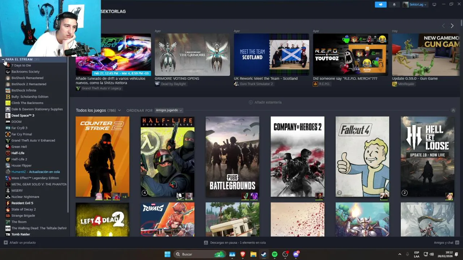Viewport: 463px width, 260px height.
Task: Select 7 Days to Die in library
Action: point(21,65)
